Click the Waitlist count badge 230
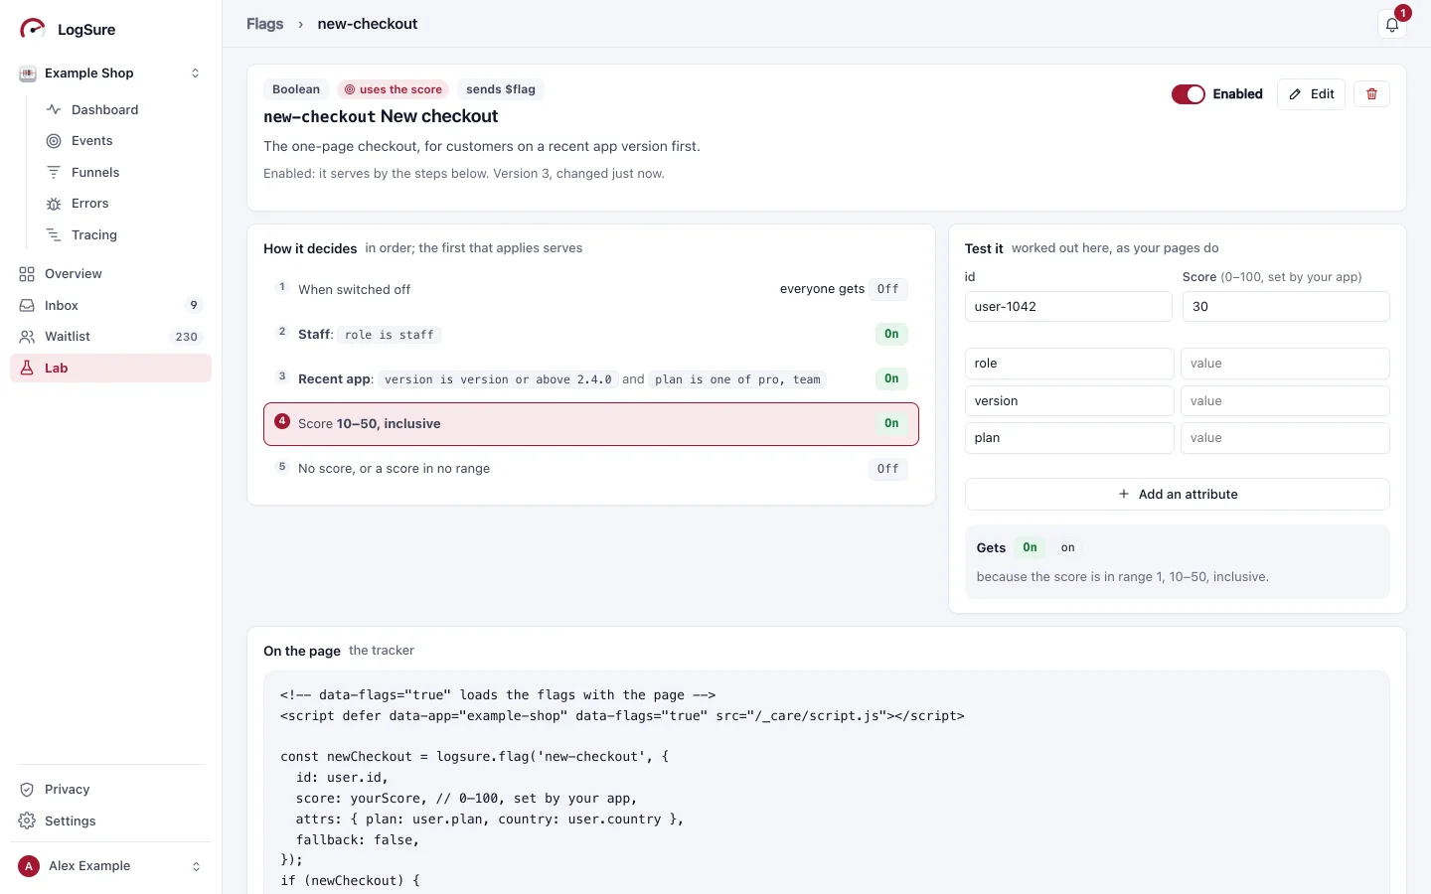Image resolution: width=1431 pixels, height=894 pixels. 187,337
